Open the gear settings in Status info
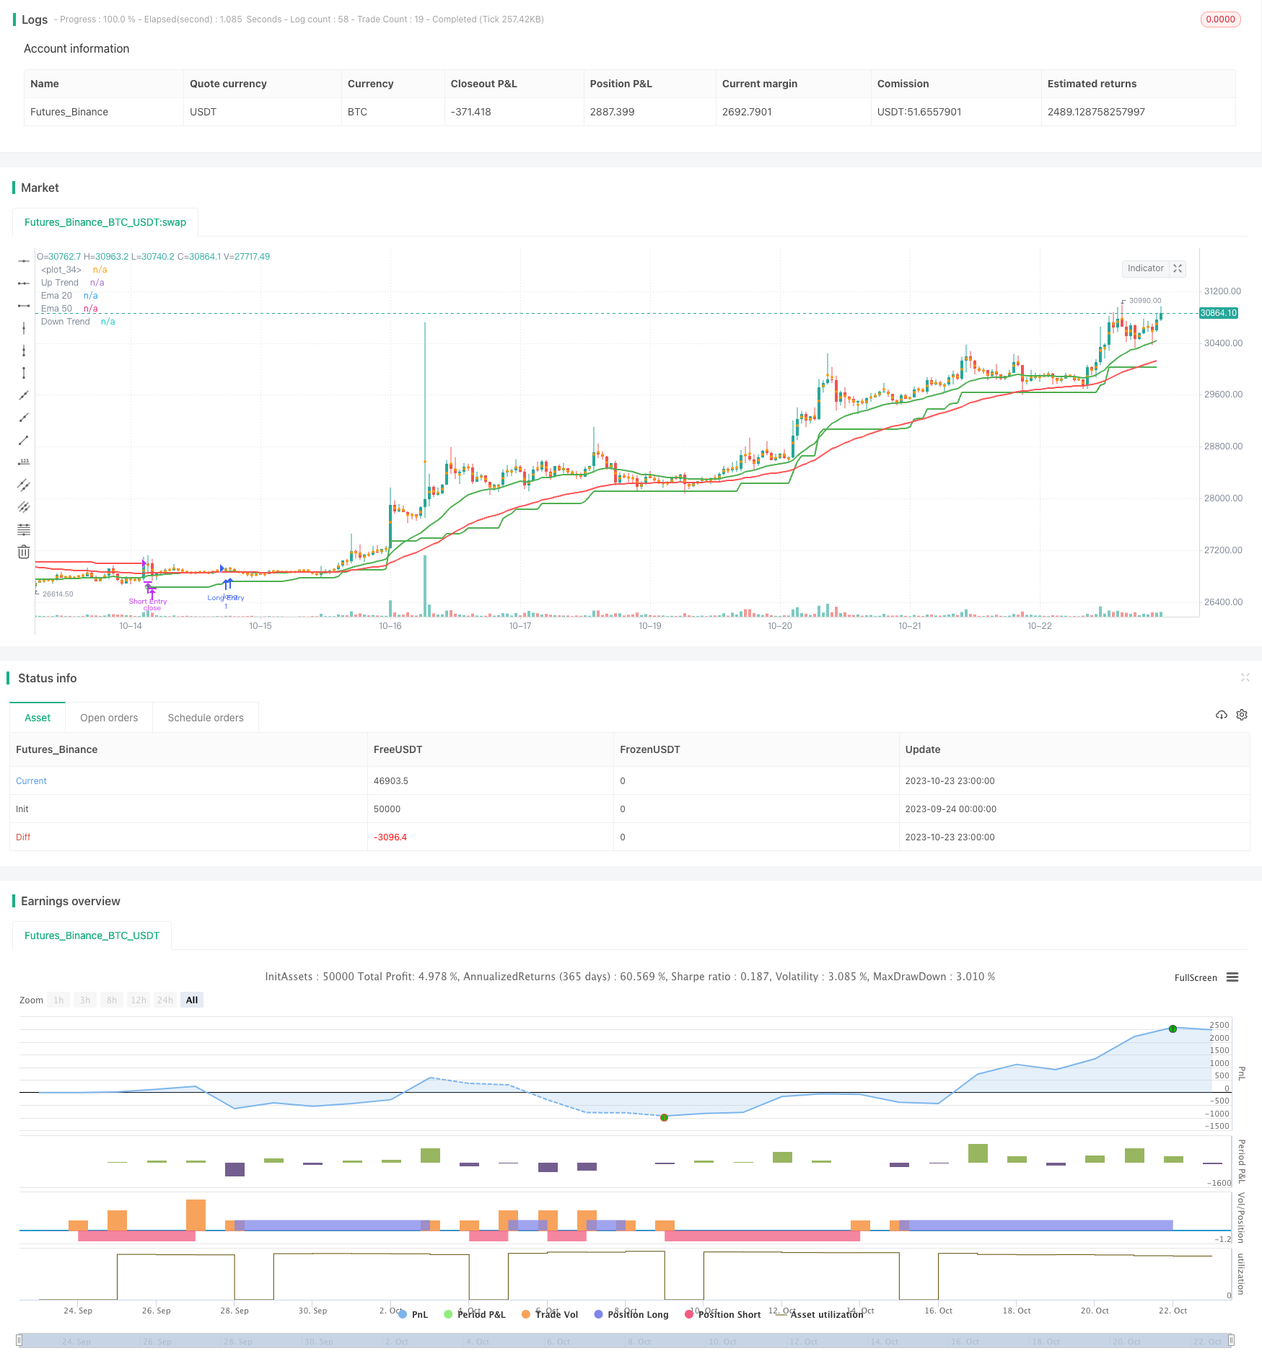 tap(1242, 715)
